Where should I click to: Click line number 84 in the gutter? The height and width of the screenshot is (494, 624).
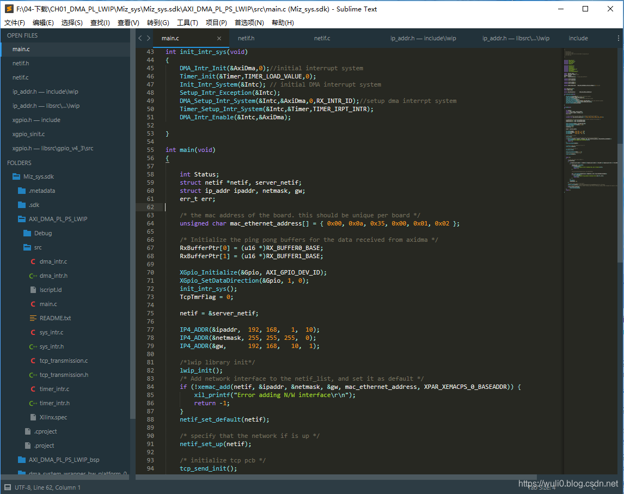150,387
